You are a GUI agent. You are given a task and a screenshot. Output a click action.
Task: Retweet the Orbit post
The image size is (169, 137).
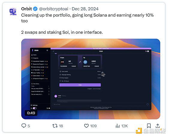[55, 126]
